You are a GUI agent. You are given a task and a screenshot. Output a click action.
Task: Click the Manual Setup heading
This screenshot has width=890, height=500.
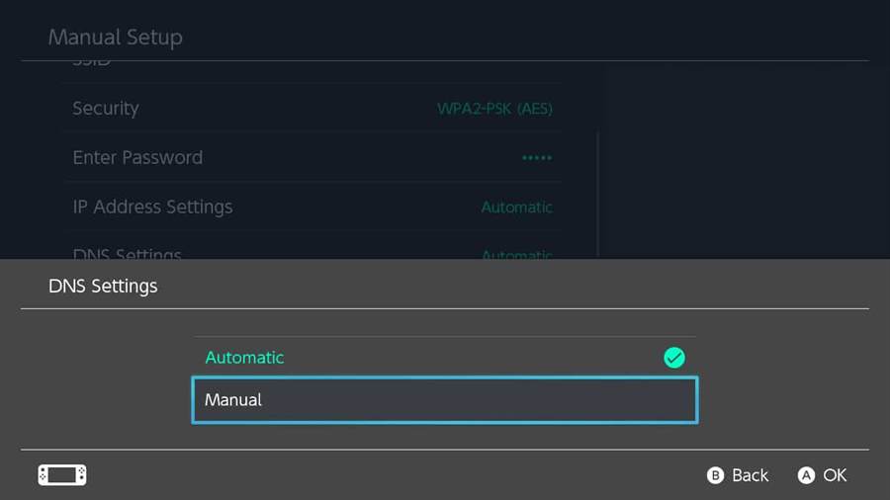(116, 38)
